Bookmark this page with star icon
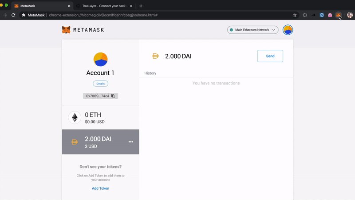This screenshot has height=200, width=355. [295, 15]
